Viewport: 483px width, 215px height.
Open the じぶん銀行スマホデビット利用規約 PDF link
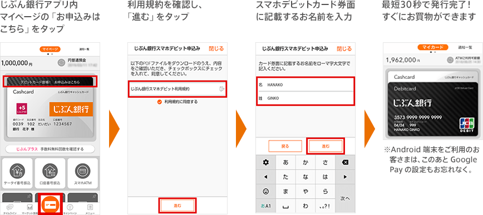click(x=178, y=89)
